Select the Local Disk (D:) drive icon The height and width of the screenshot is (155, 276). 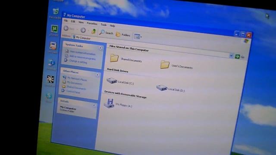162,87
